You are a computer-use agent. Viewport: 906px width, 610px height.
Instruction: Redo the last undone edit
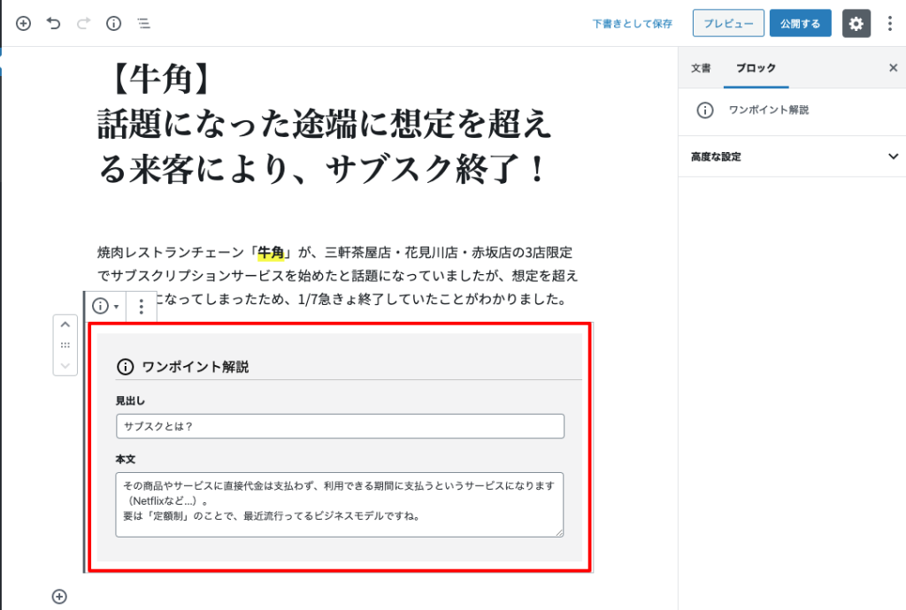(x=84, y=23)
